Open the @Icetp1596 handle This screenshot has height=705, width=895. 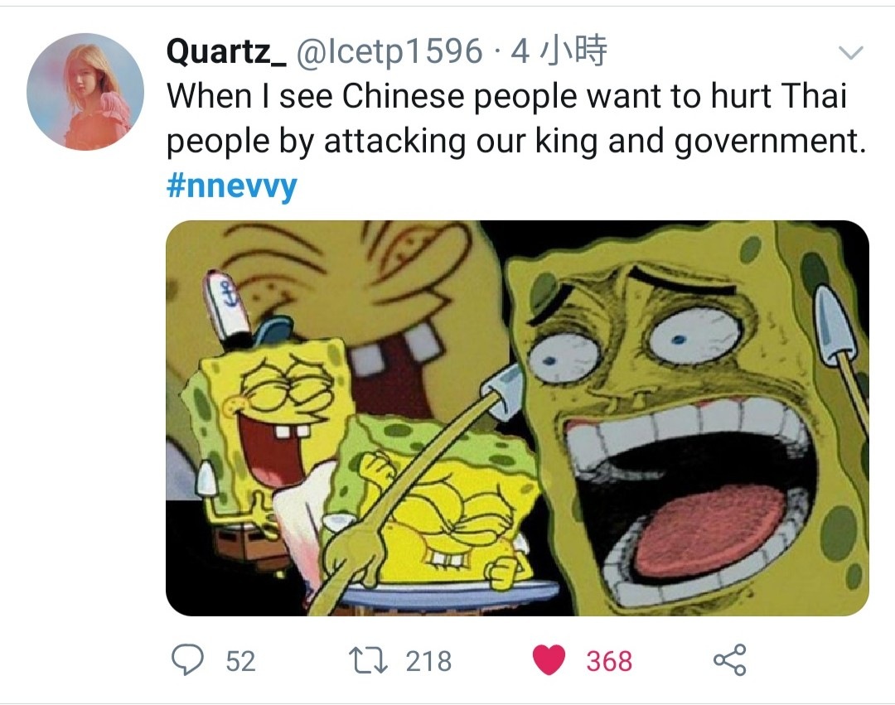(x=389, y=51)
